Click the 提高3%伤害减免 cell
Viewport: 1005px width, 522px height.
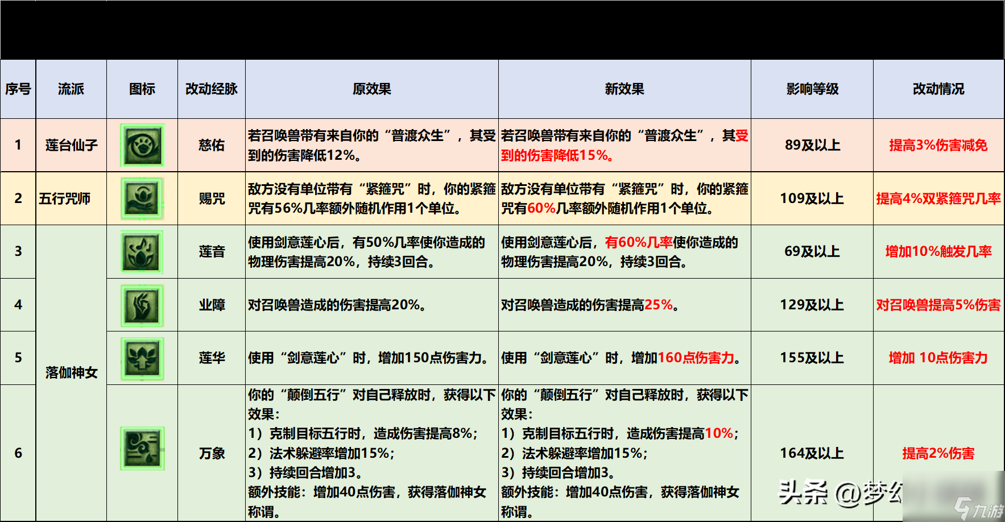point(938,145)
